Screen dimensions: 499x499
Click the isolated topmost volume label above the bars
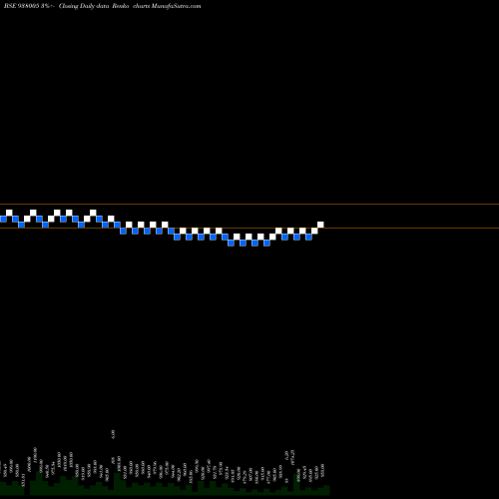click(x=113, y=434)
